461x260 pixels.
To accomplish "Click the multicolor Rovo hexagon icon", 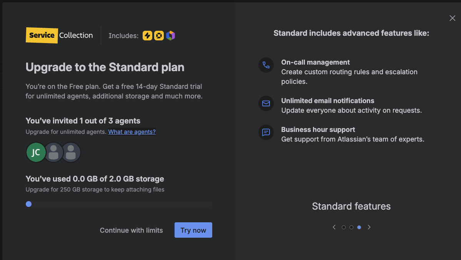I will coord(171,36).
